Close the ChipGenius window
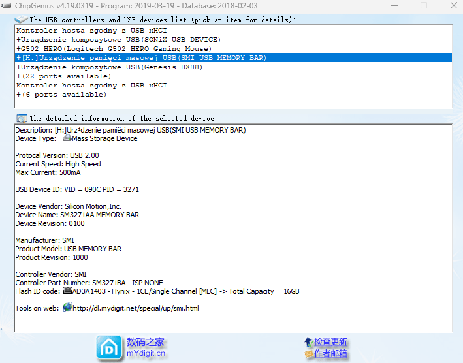The image size is (463, 363). coord(454,5)
